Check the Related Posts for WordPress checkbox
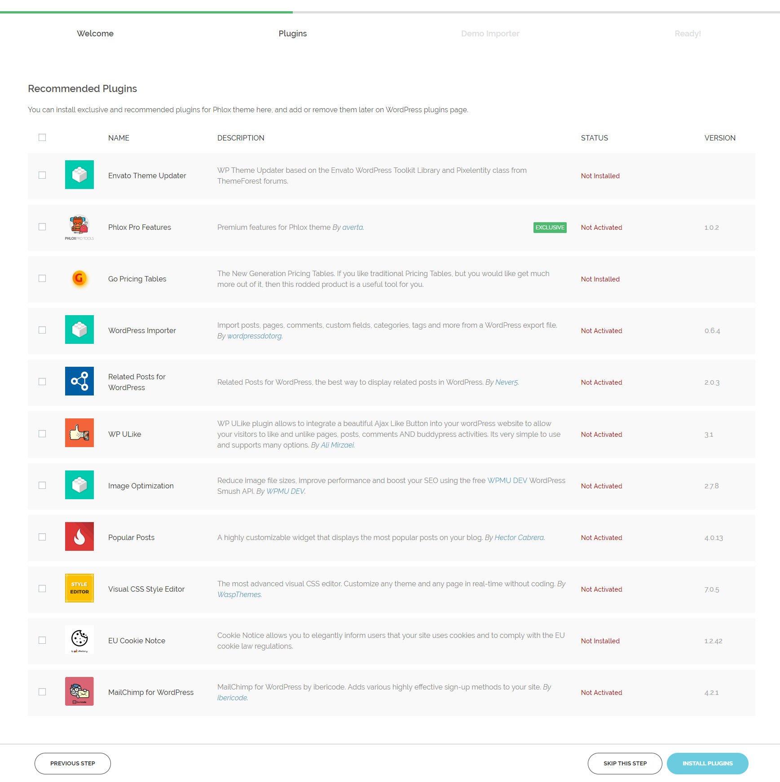780x782 pixels. click(42, 382)
